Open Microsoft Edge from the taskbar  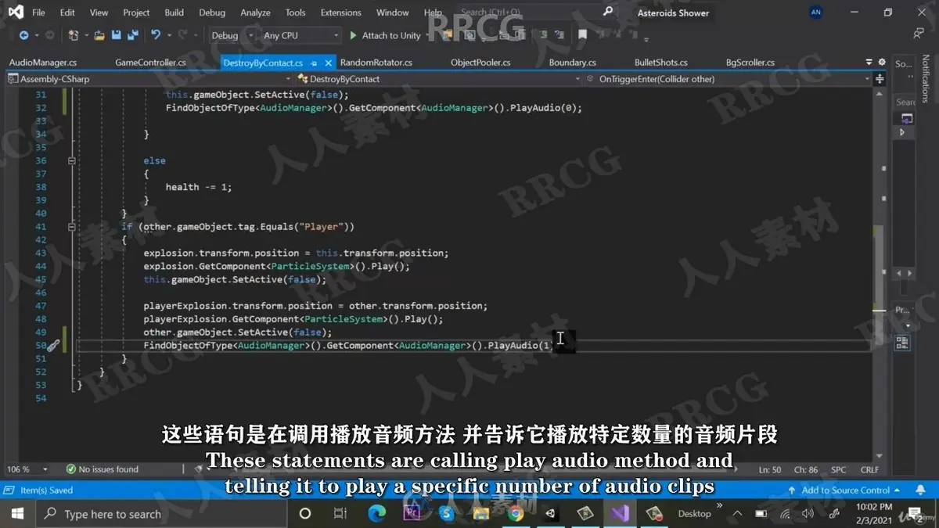coord(377,514)
